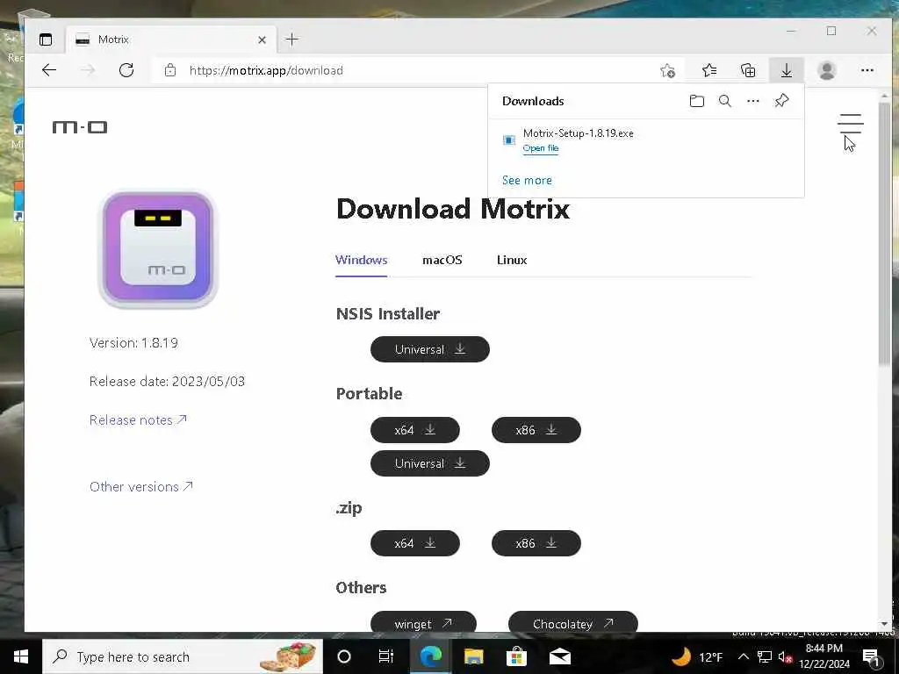Open the tab actions menu icon
Viewport: 899px width, 674px height.
coord(46,39)
